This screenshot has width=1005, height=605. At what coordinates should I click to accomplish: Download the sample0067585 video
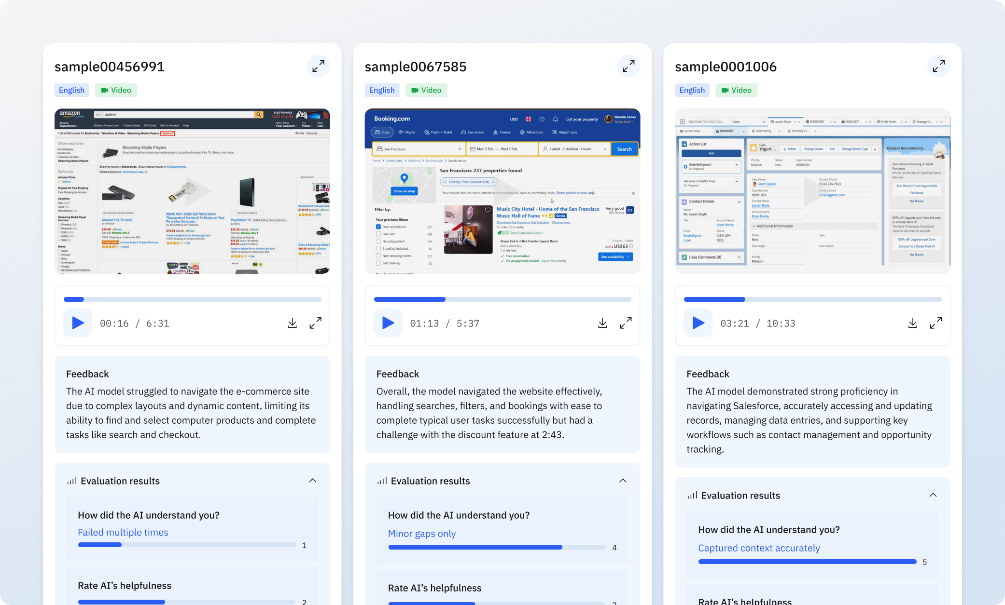tap(602, 323)
